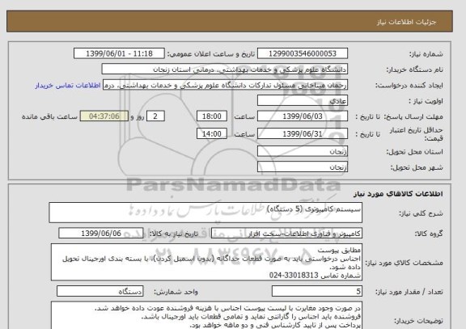The image size is (466, 329).
Task: Click the توضیحات خریدار text area
Action: [206, 315]
